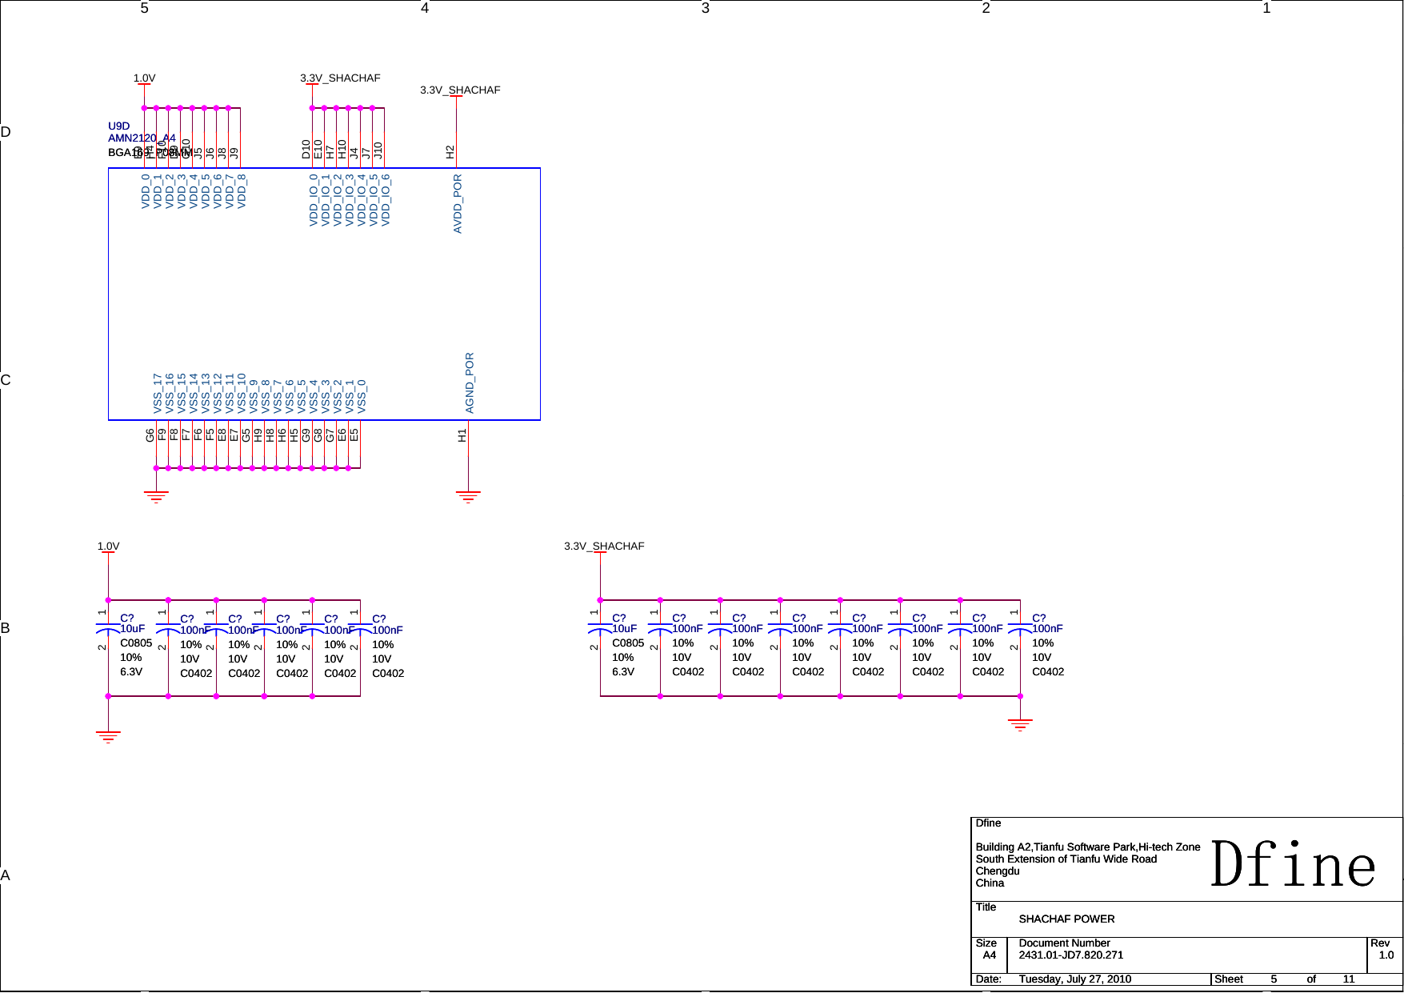The image size is (1404, 993).
Task: Click row zone marker D on the left border
Action: click(6, 132)
